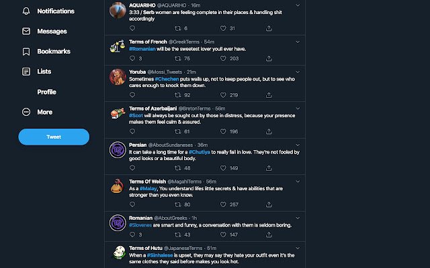The height and width of the screenshot is (268, 430).
Task: Reply to the AQUARIHO Serb tweet
Action: pos(132,28)
